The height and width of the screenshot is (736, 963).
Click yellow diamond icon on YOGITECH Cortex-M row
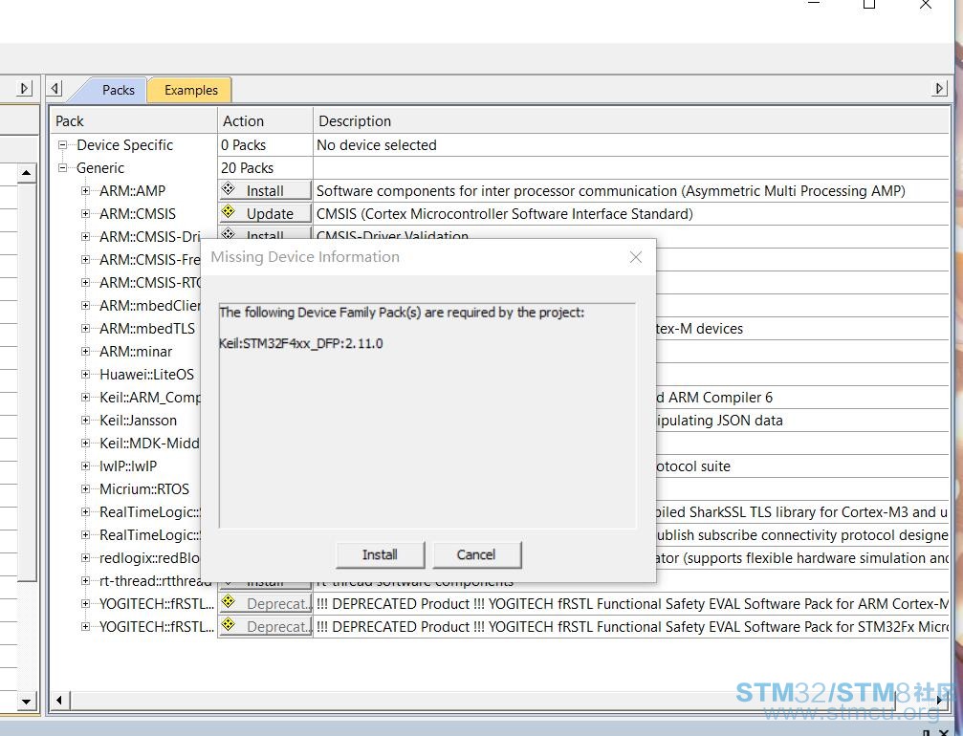point(229,601)
